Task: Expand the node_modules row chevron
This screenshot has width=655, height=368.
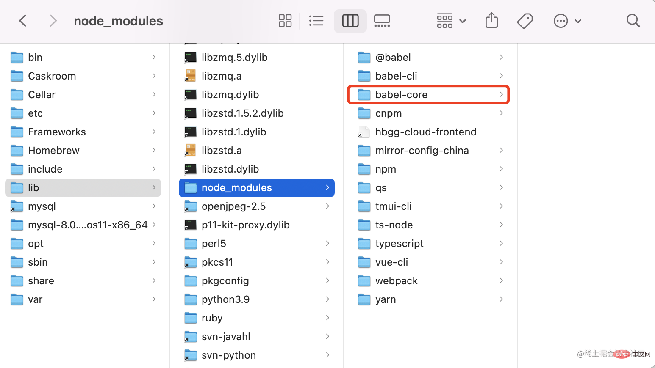Action: 327,187
